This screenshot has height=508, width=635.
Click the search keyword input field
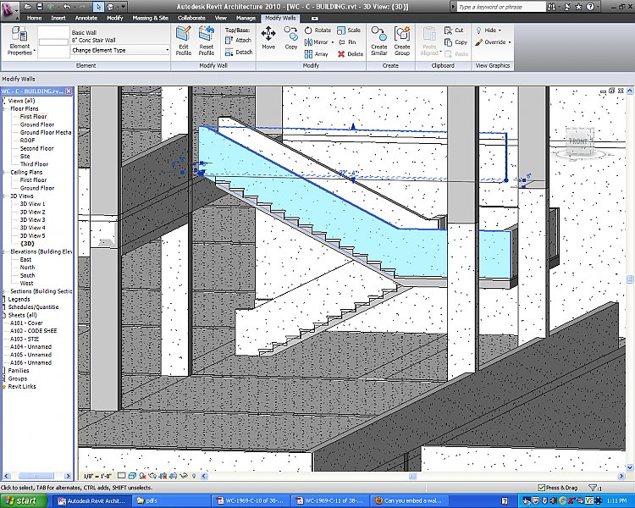(x=498, y=6)
